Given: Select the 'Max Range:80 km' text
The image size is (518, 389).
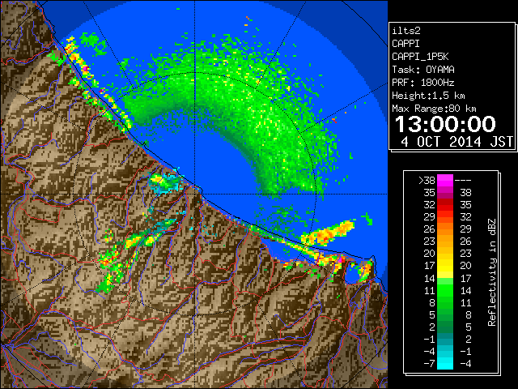Looking at the screenshot, I should (434, 109).
